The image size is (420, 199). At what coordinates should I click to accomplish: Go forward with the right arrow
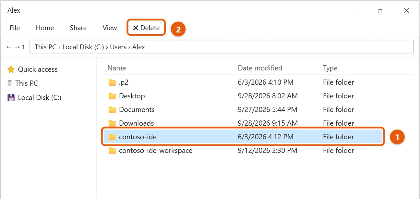click(17, 47)
